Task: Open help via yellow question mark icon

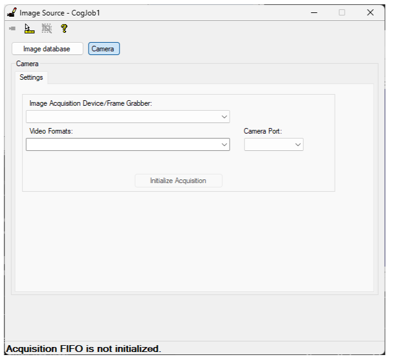Action: [64, 28]
